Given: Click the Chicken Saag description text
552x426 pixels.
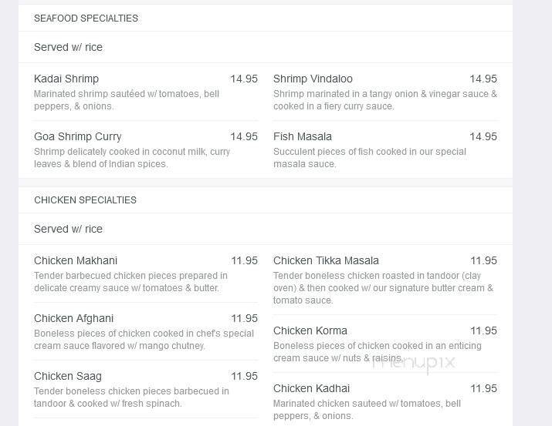Looking at the screenshot, I should pos(131,397).
